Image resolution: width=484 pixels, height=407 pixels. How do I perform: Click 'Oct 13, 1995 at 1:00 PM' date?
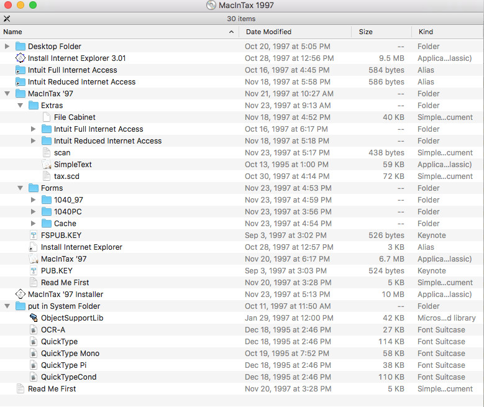pyautogui.click(x=286, y=165)
